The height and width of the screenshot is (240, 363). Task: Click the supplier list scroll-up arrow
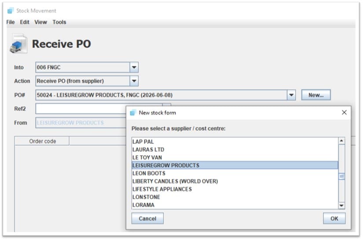[341, 141]
